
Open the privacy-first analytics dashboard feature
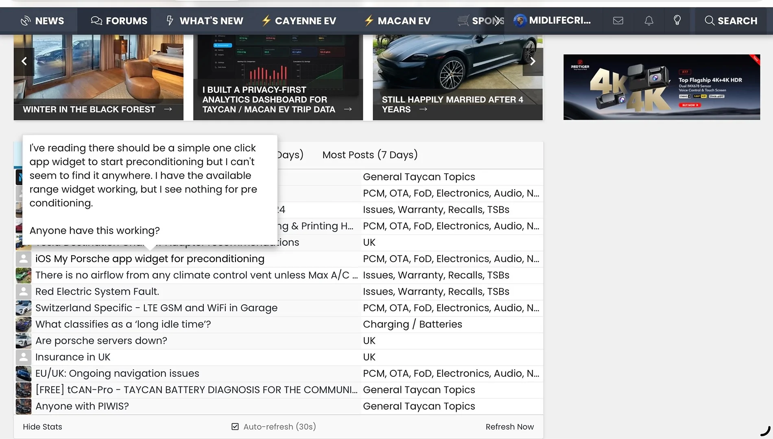tap(278, 77)
